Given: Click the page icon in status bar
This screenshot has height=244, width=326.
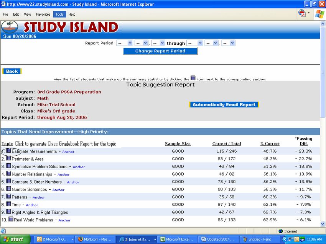Looking at the screenshot, I should click(x=3, y=231).
